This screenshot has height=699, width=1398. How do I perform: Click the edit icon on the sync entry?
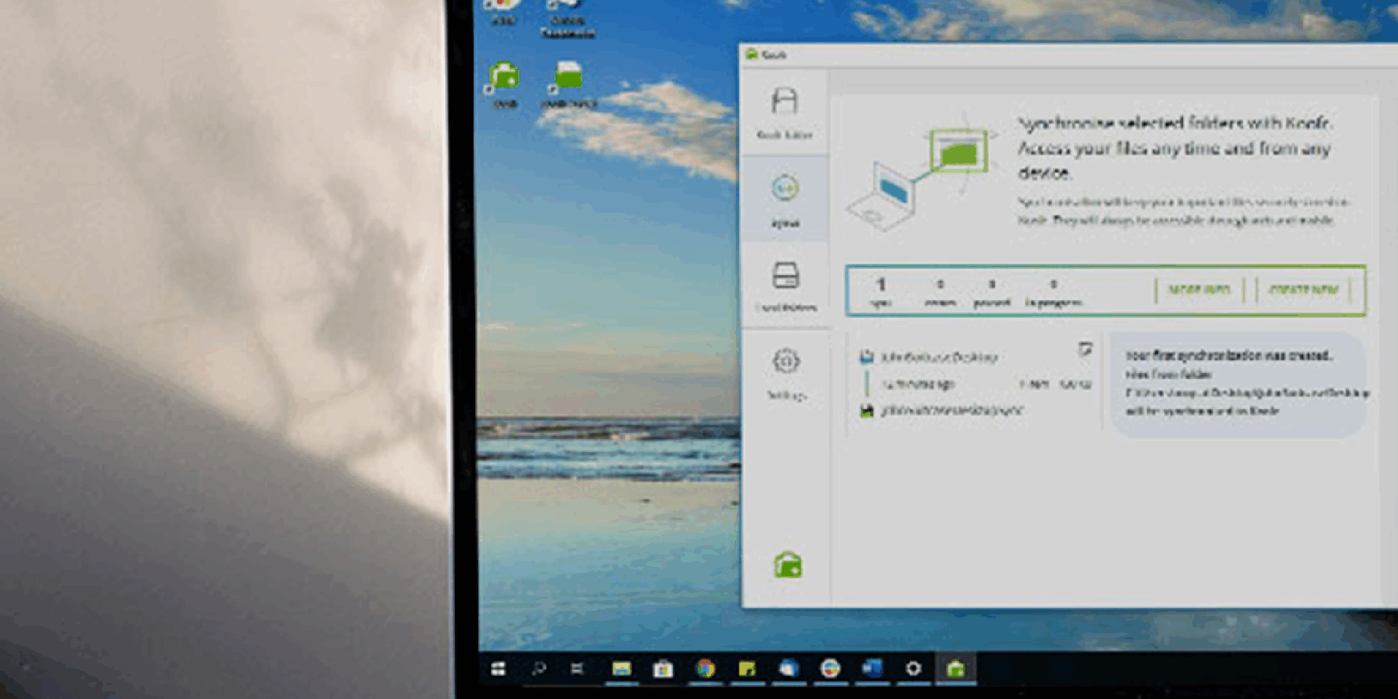1084,349
